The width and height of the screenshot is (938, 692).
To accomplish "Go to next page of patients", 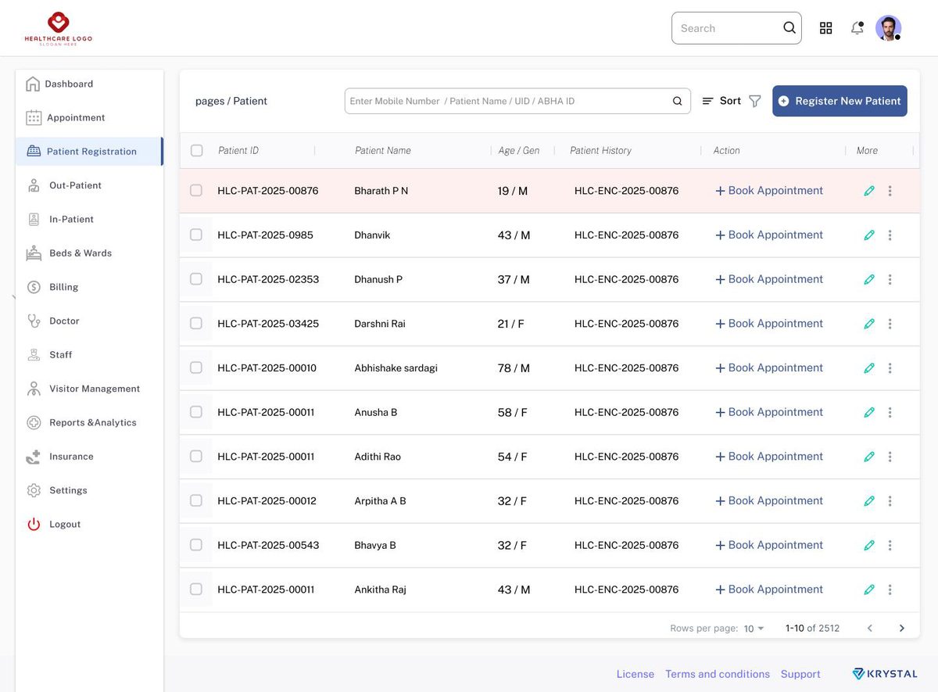I will (x=901, y=628).
